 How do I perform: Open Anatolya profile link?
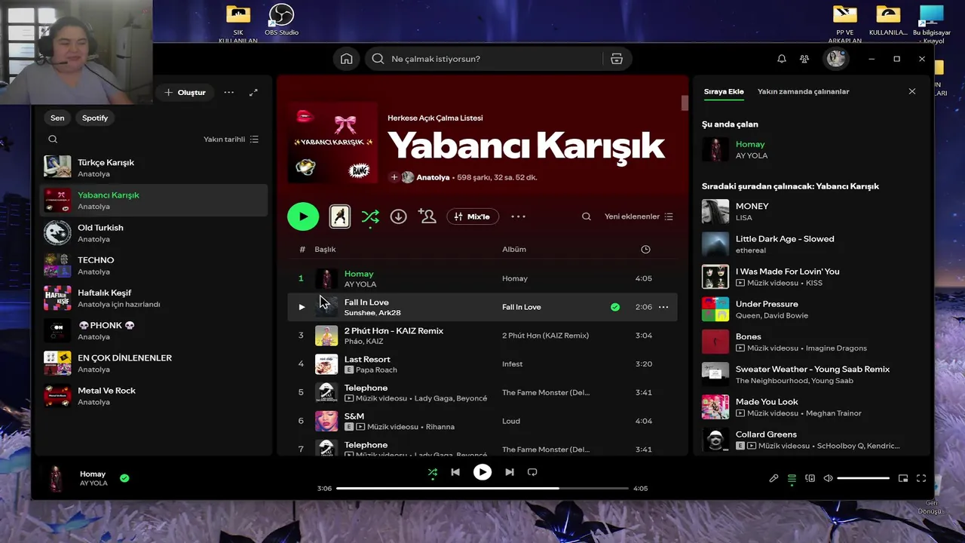click(x=433, y=177)
